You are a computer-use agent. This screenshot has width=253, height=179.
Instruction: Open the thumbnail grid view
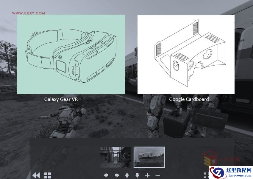click(x=48, y=175)
